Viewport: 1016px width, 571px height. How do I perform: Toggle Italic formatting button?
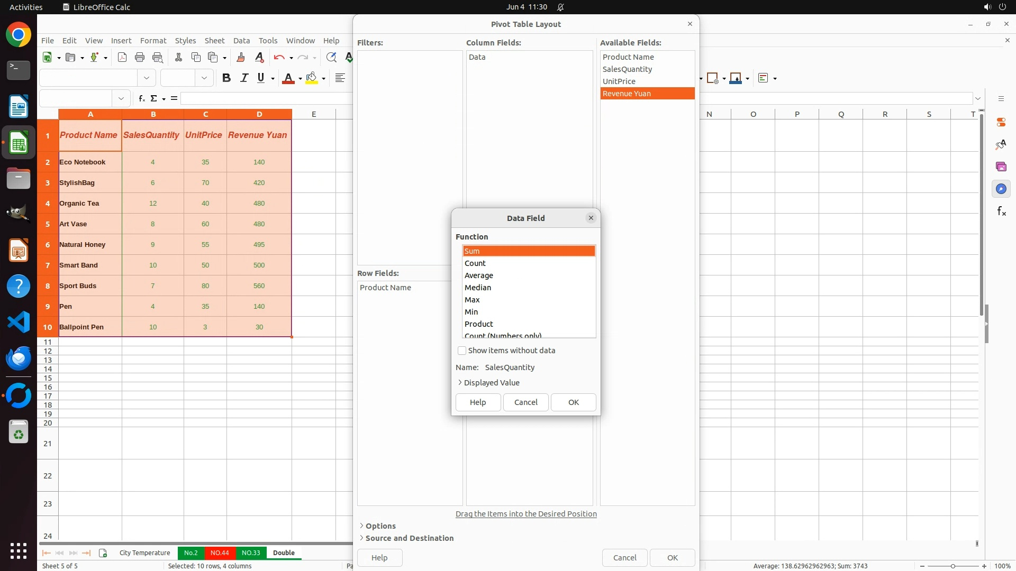[x=244, y=78]
